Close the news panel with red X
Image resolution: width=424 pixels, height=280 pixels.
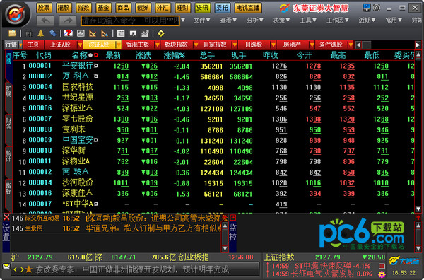[6, 218]
